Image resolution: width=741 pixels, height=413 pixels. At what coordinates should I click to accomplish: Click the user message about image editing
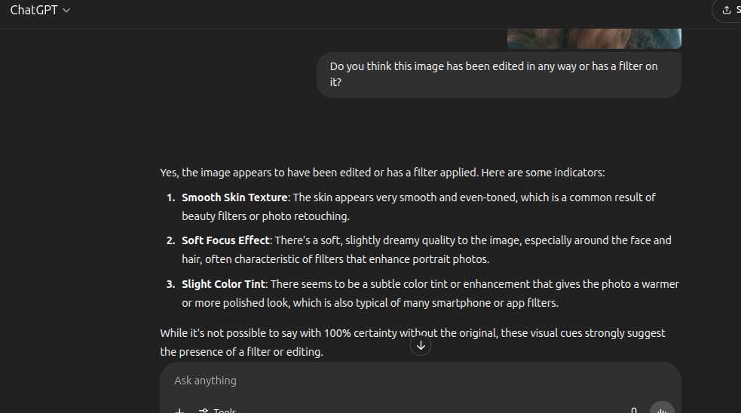[498, 75]
